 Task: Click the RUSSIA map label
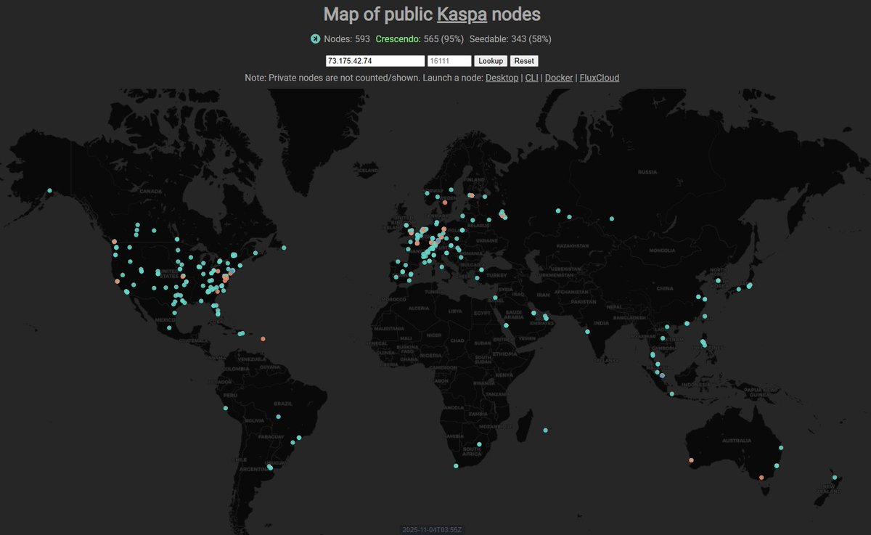[647, 173]
